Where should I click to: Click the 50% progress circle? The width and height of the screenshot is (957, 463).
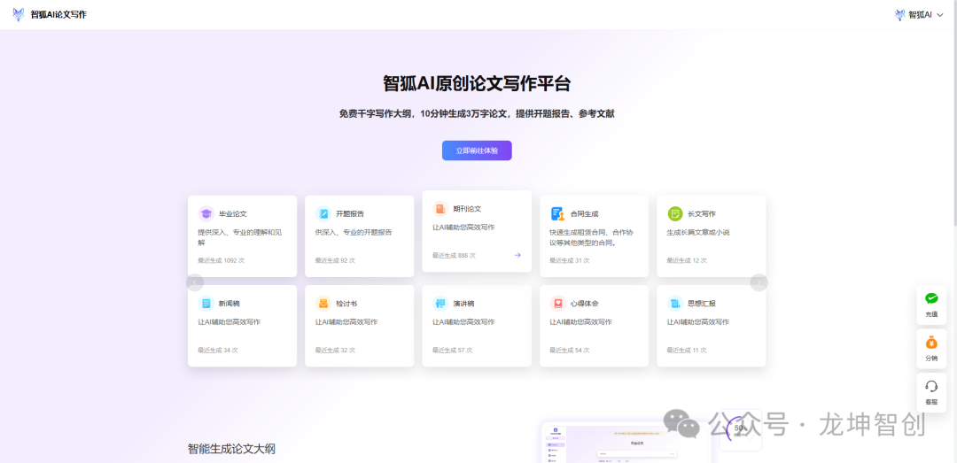[x=740, y=429]
